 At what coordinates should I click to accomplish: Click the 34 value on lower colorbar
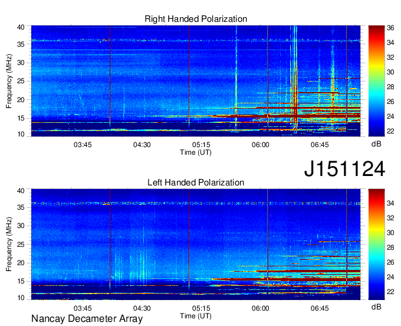click(x=390, y=203)
